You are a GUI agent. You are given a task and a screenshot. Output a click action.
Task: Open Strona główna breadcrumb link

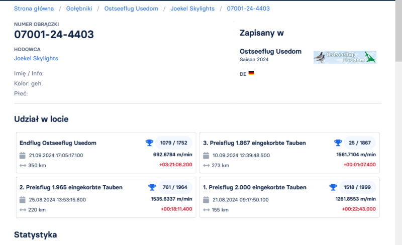(x=33, y=9)
